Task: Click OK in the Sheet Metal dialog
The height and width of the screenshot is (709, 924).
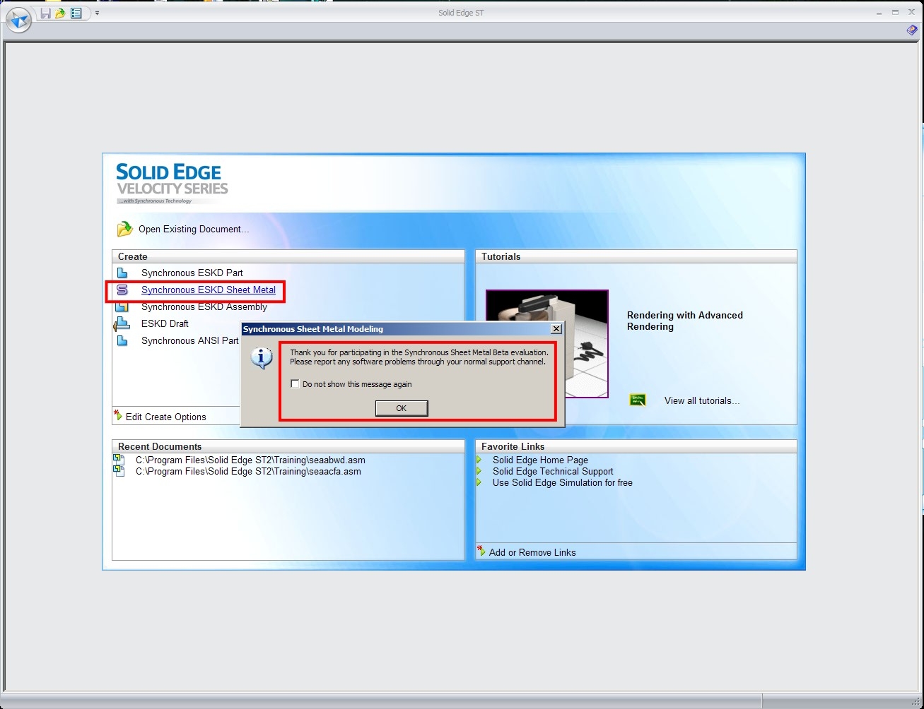Action: click(402, 408)
